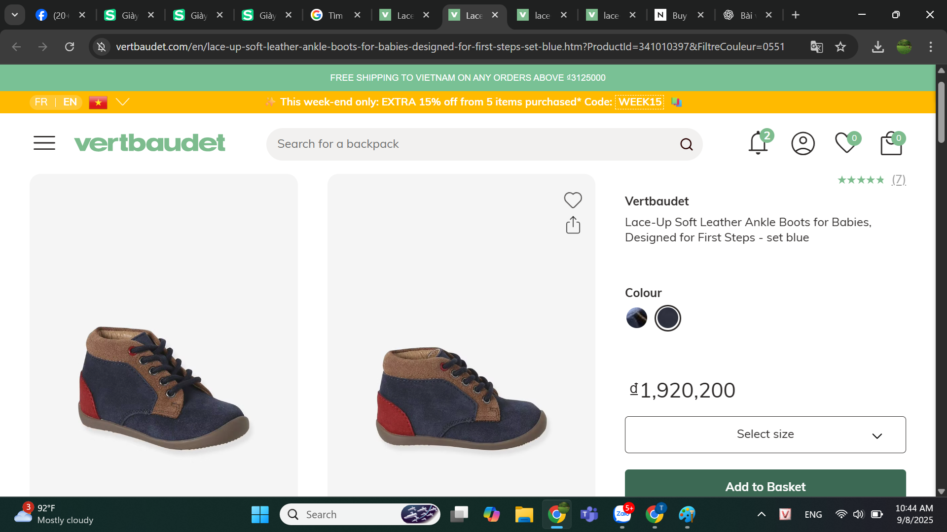Click the Add to Basket button

coord(765,486)
